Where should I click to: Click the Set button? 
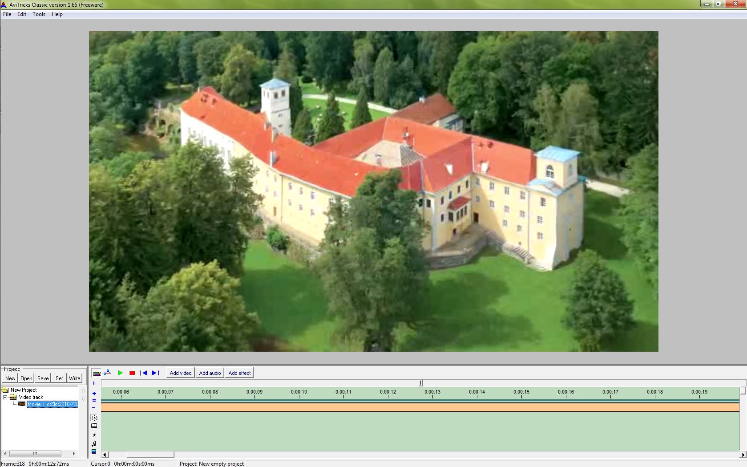coord(59,378)
